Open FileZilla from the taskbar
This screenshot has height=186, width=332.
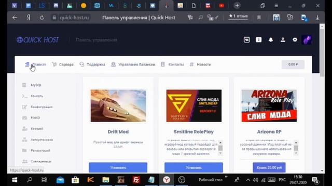[136, 180]
